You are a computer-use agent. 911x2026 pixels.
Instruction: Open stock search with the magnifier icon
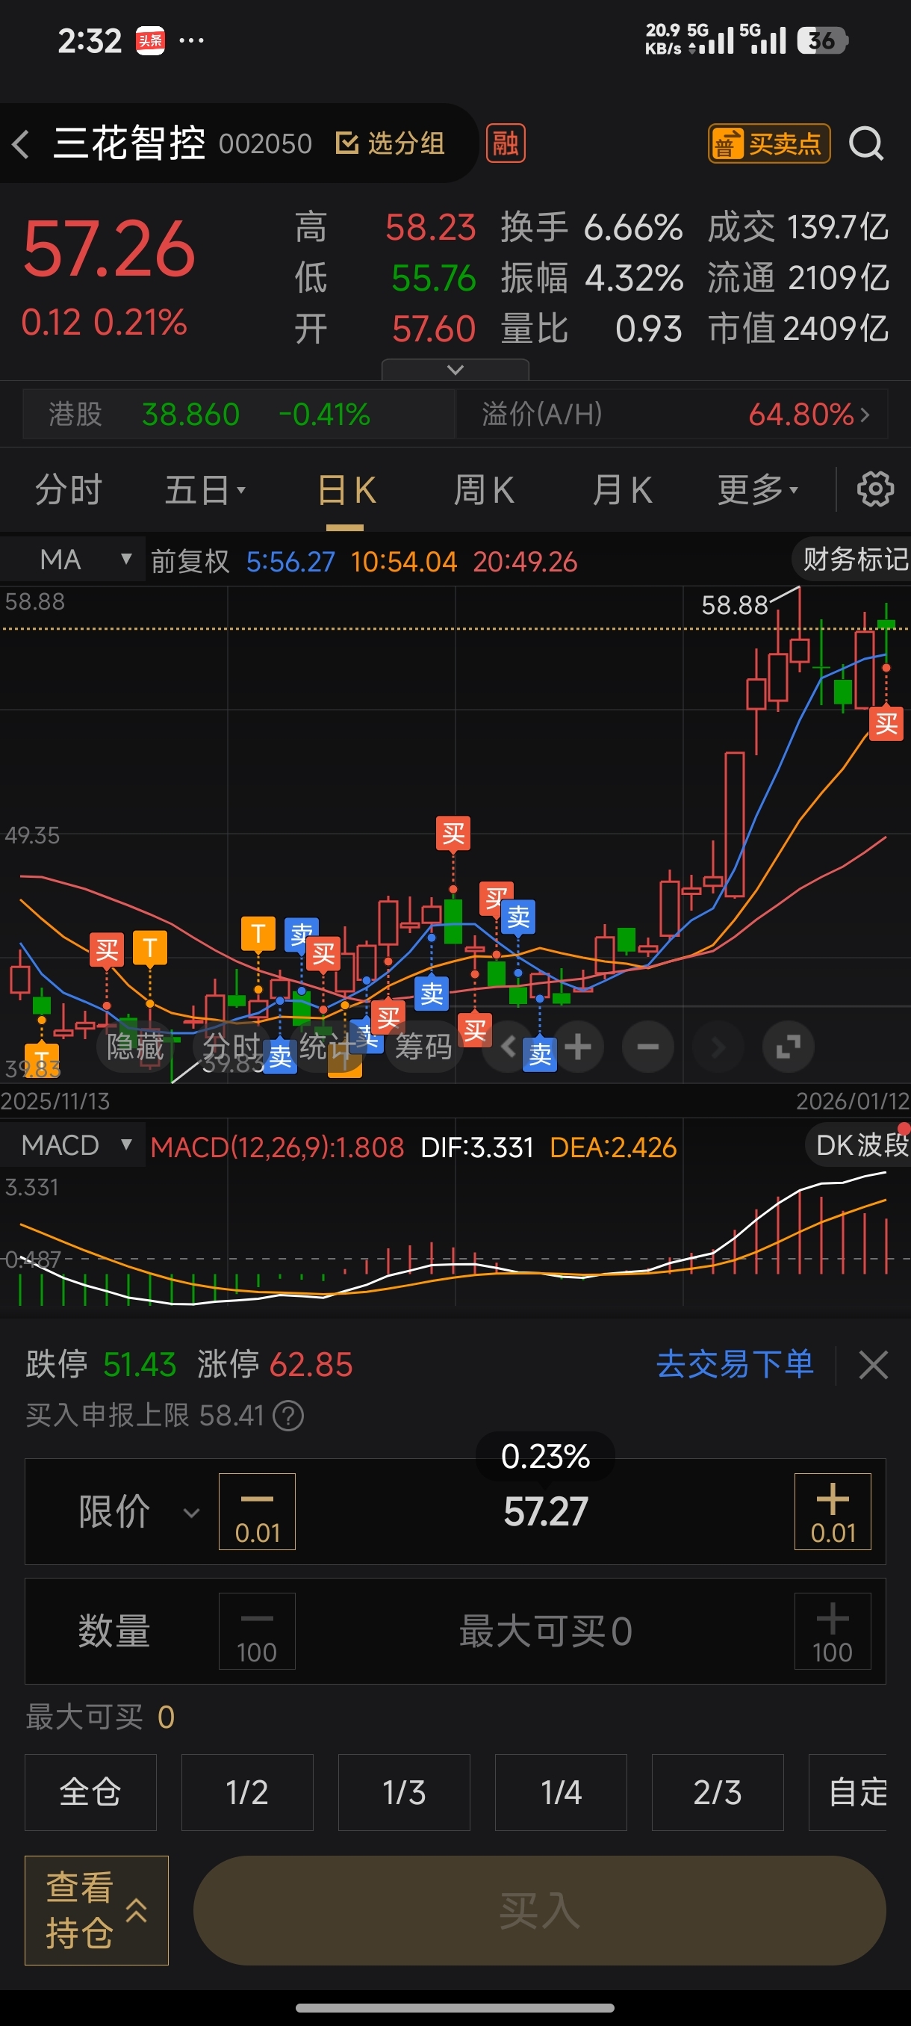866,143
